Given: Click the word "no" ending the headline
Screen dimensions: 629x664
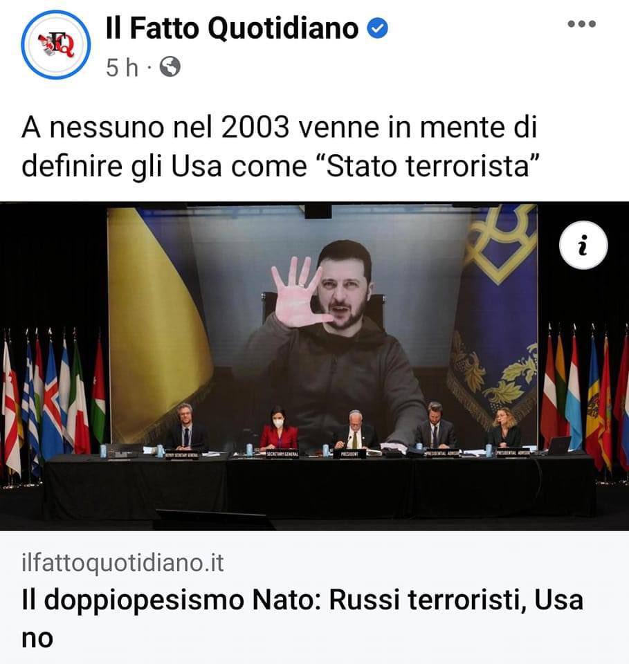Looking at the screenshot, I should point(37,638).
